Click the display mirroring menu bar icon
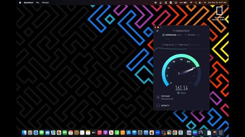The height and width of the screenshot is (137, 245). point(176,3)
